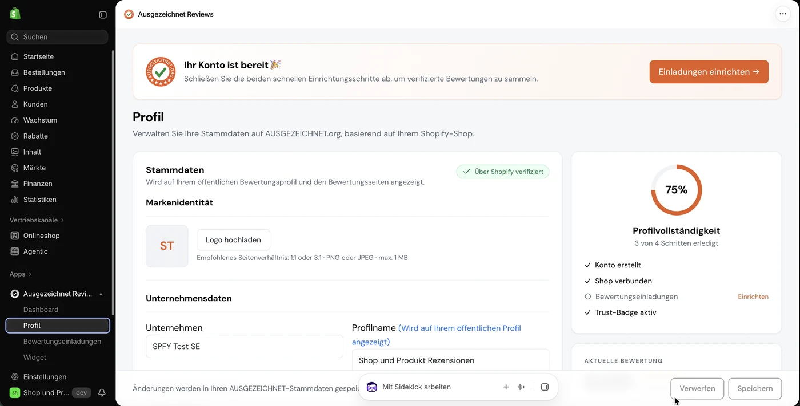This screenshot has width=800, height=406.
Task: Expand the Apps section
Action: pos(21,274)
